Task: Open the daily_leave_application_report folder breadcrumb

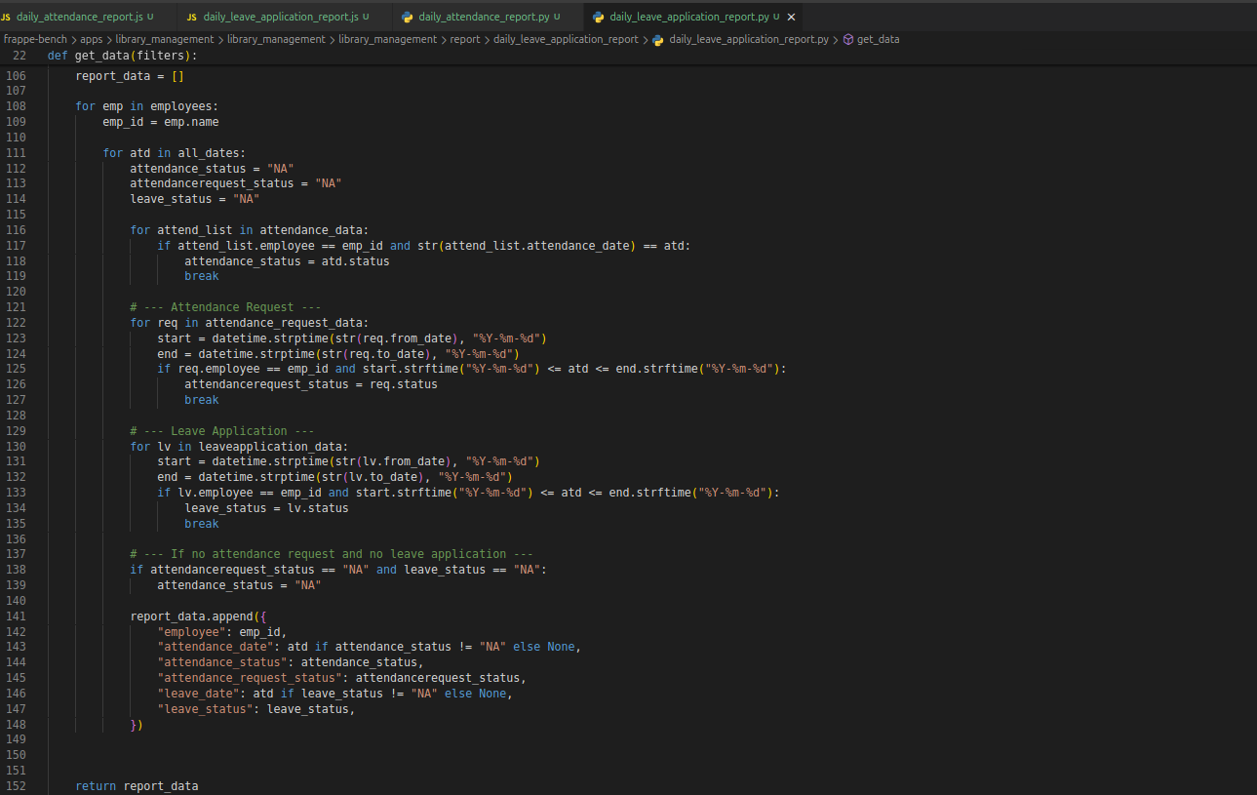Action: (x=566, y=40)
